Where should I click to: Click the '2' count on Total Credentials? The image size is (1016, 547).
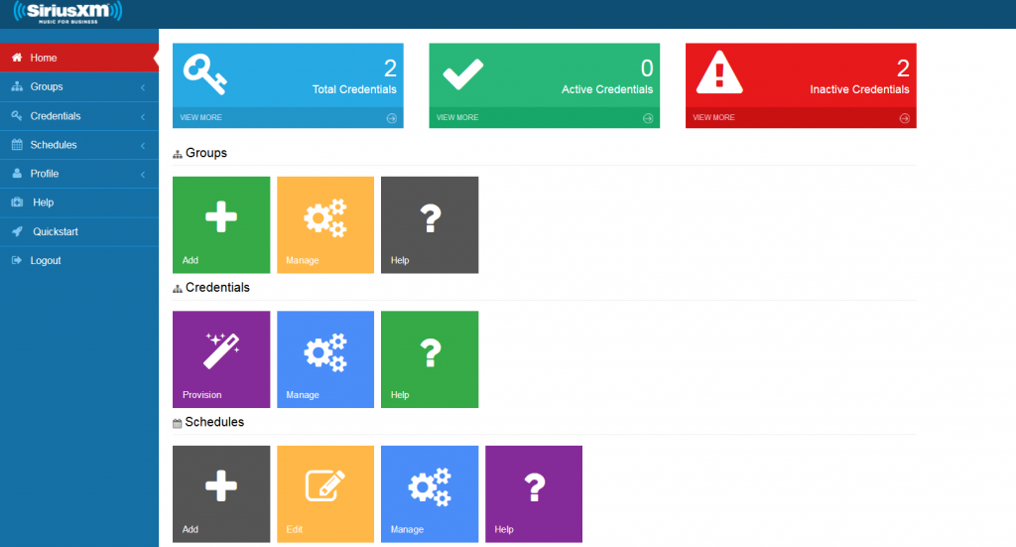pos(390,68)
